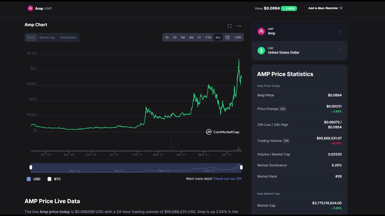Click the Market Dominance 0.25% value
The image size is (385, 216).
[337, 165]
